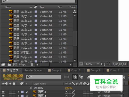Toggle Live Update button in timeline
The width and height of the screenshot is (129, 97).
75,77
